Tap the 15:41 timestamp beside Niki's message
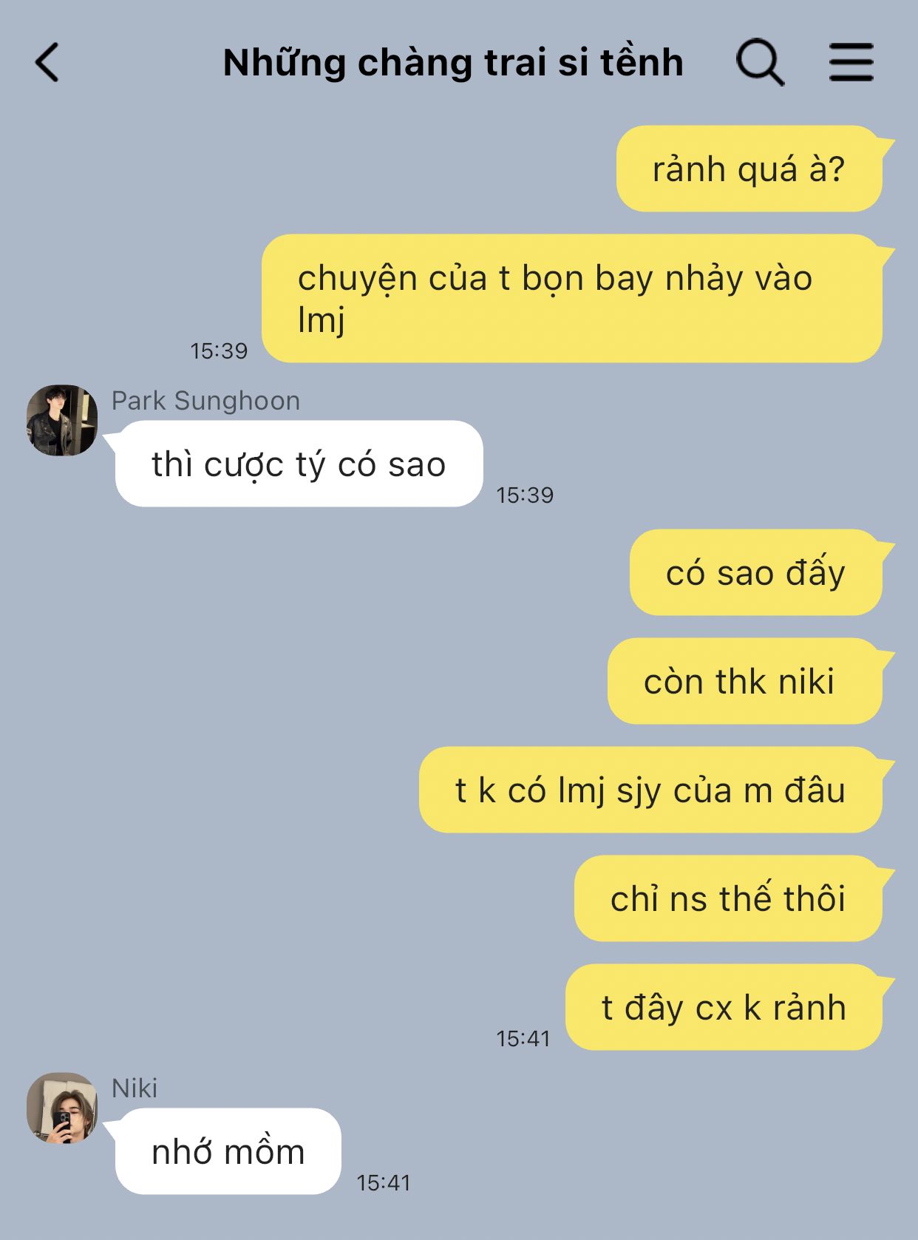The height and width of the screenshot is (1240, 918). click(383, 1182)
